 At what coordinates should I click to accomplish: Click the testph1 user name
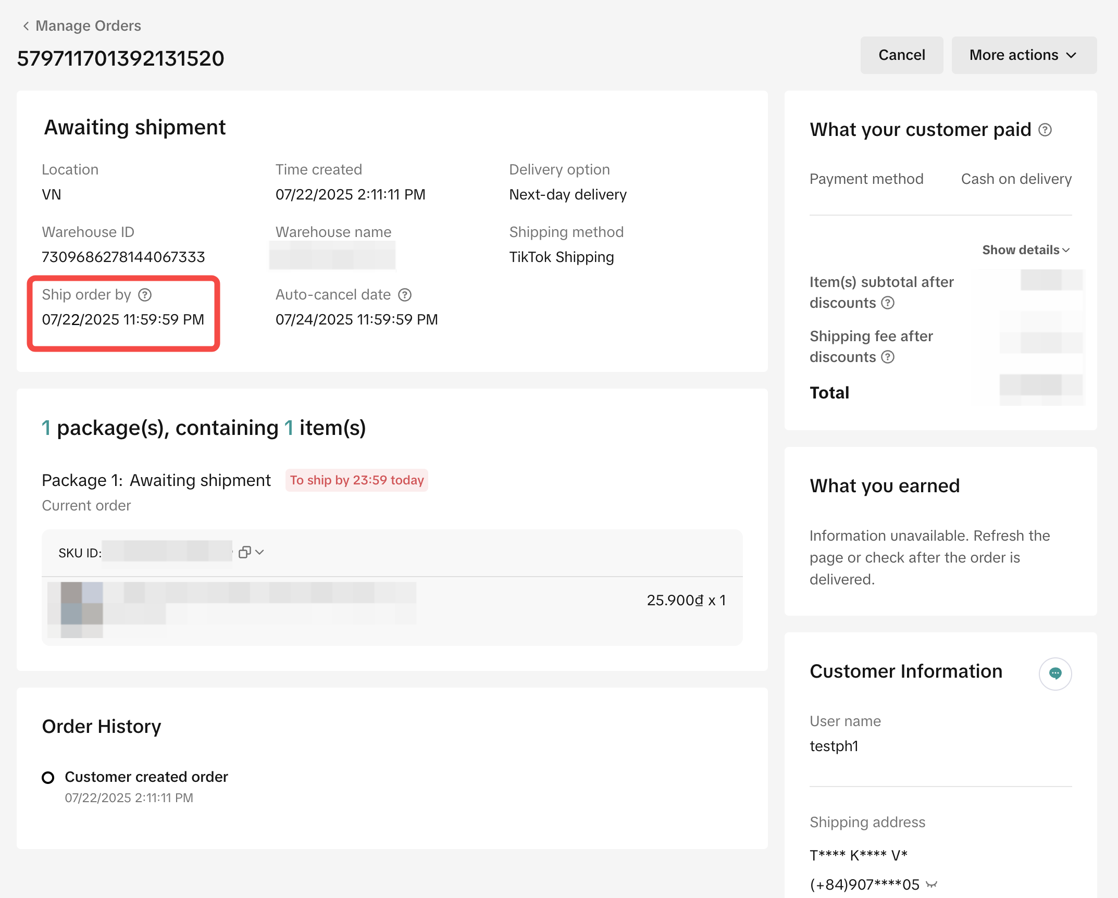click(834, 746)
